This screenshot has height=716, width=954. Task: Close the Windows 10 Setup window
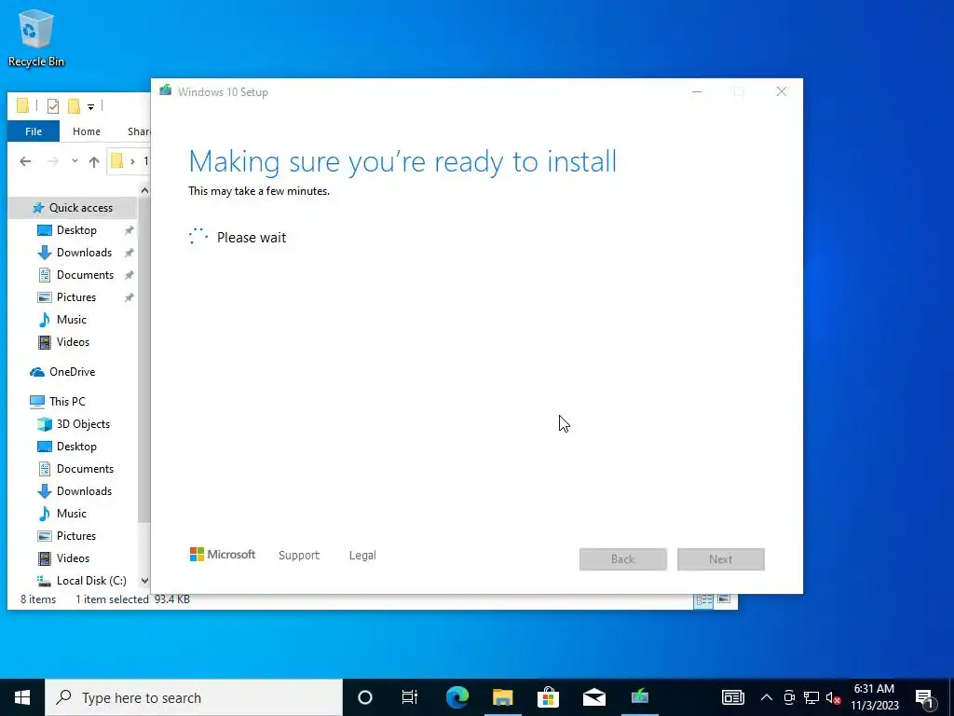pos(782,92)
